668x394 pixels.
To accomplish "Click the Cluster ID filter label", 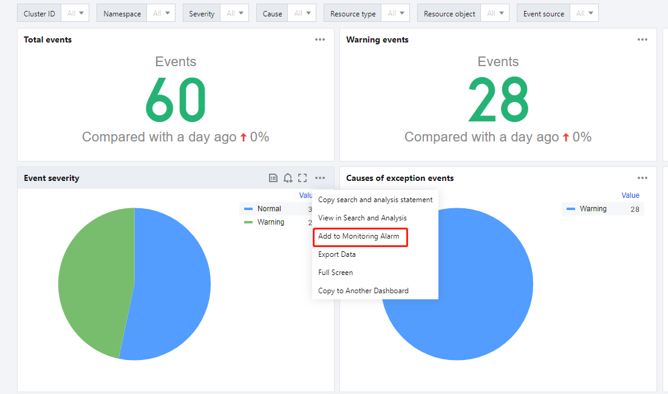I will (39, 13).
